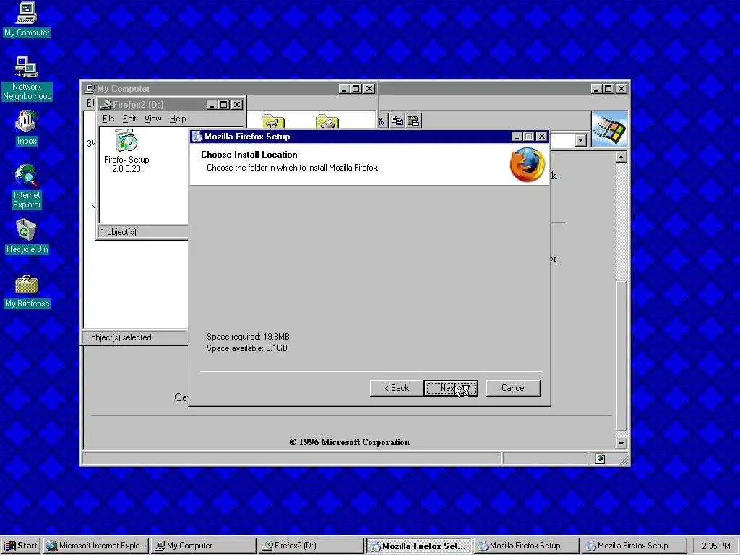This screenshot has height=555, width=740.
Task: Click the Internet Explorer window resize grip
Action: [624, 460]
